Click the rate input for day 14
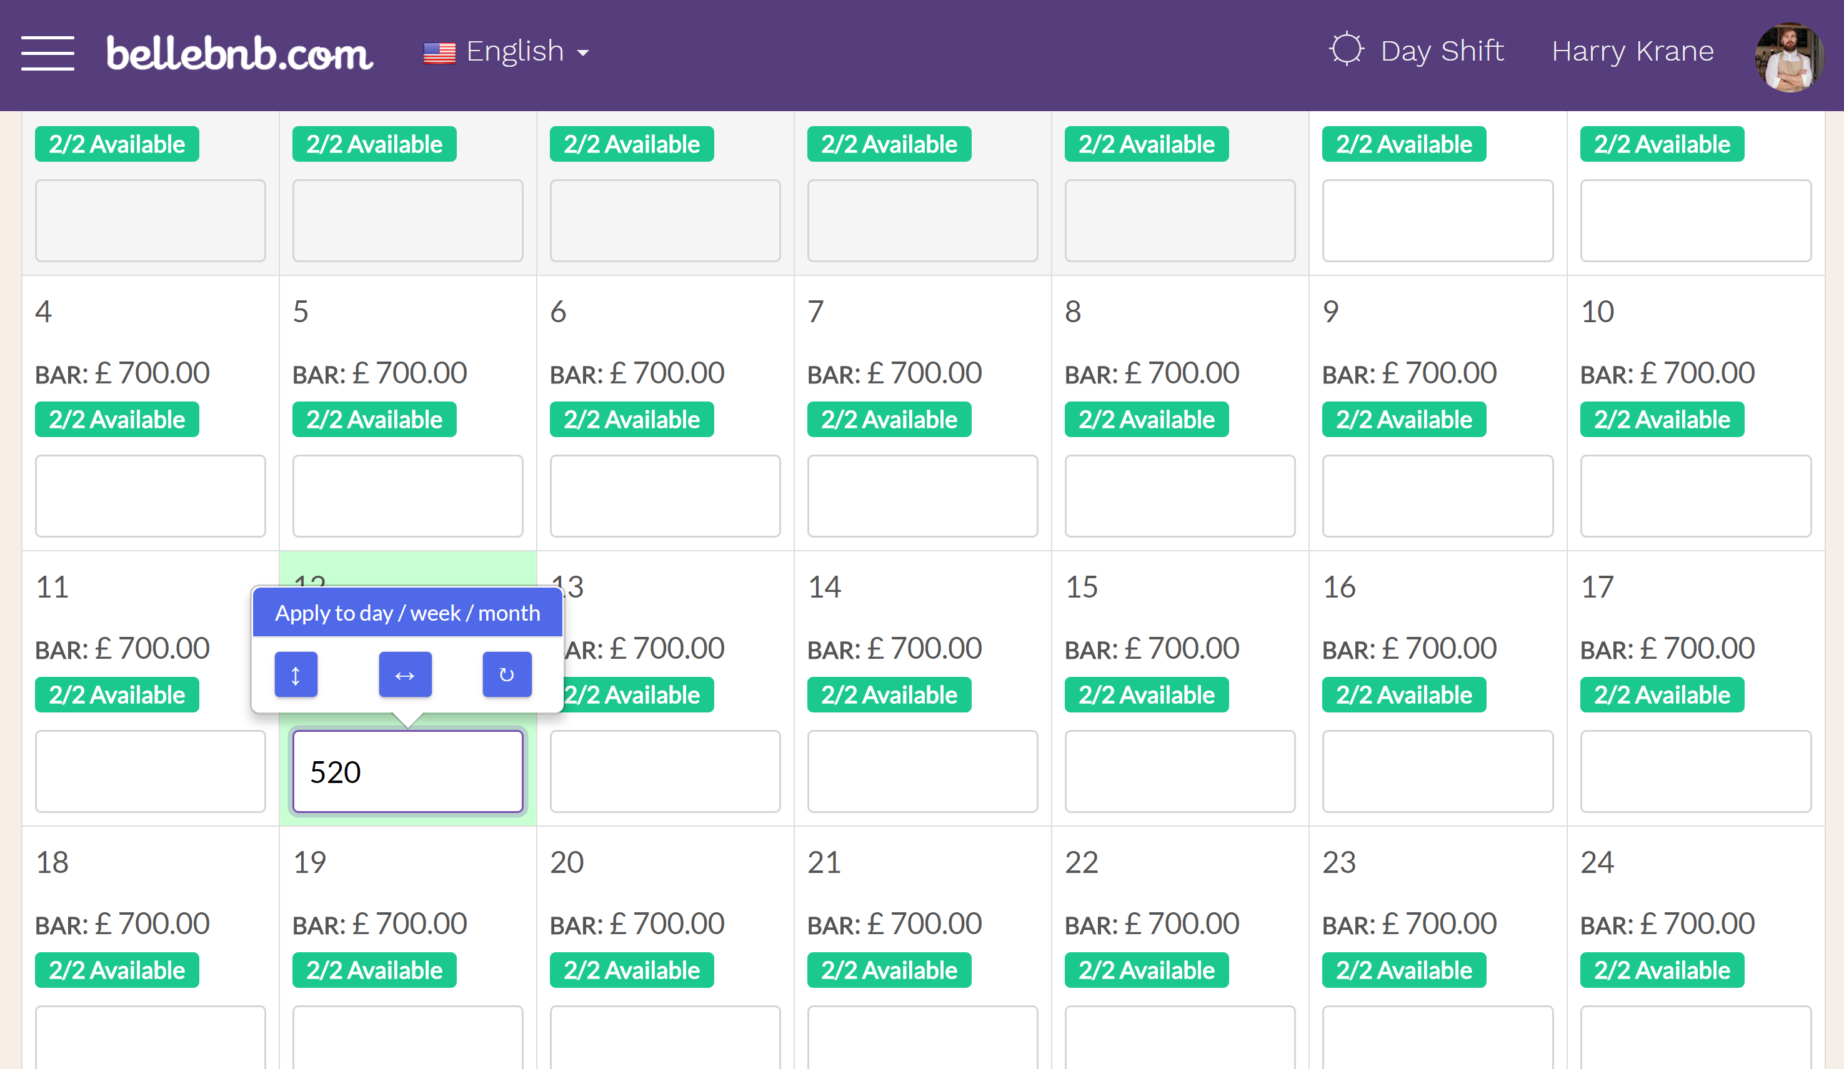Viewport: 1844px width, 1069px height. [x=922, y=771]
